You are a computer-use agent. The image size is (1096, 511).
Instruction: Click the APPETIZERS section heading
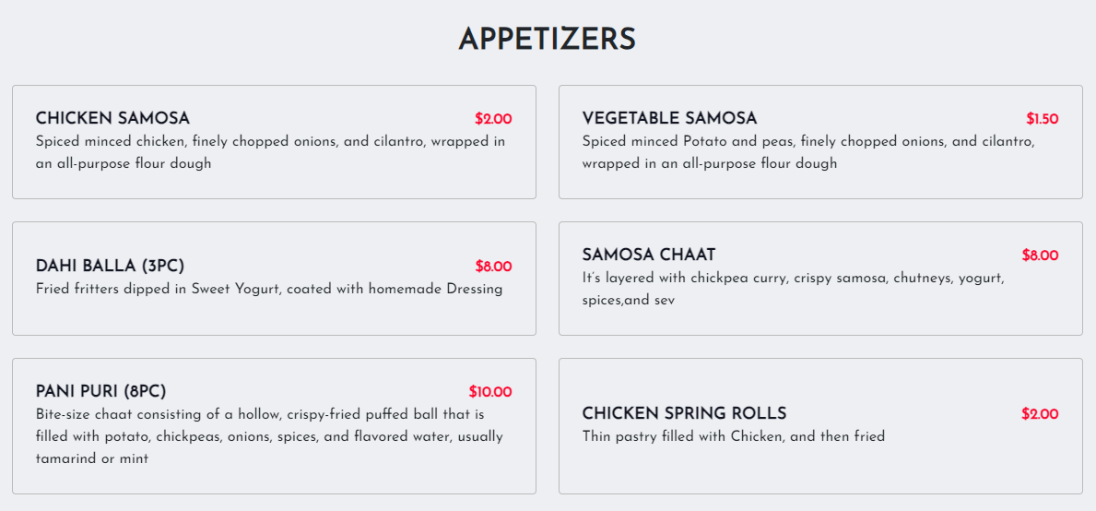point(547,40)
